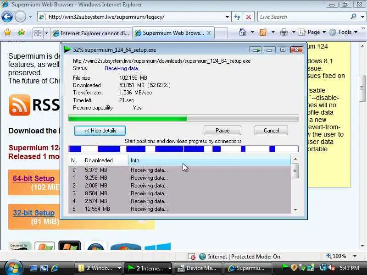Screen dimensions: 367x275
Task: Select connection row 0 with 5.379 MB
Action: click(179, 170)
